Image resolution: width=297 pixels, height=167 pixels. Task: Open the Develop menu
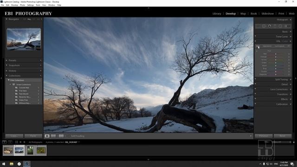click(x=14, y=5)
